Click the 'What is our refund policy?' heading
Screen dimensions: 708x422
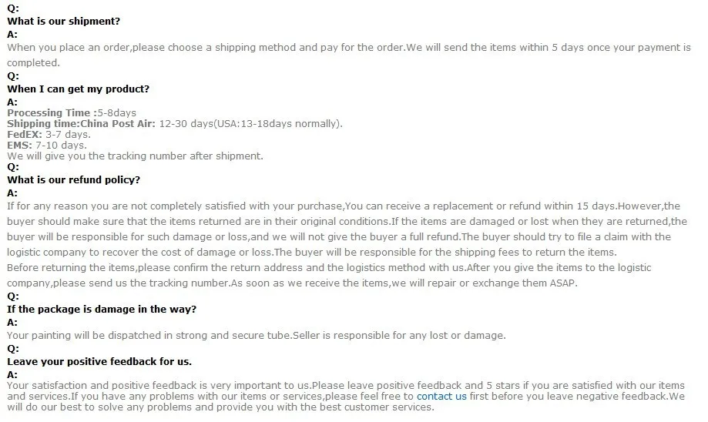[74, 179]
